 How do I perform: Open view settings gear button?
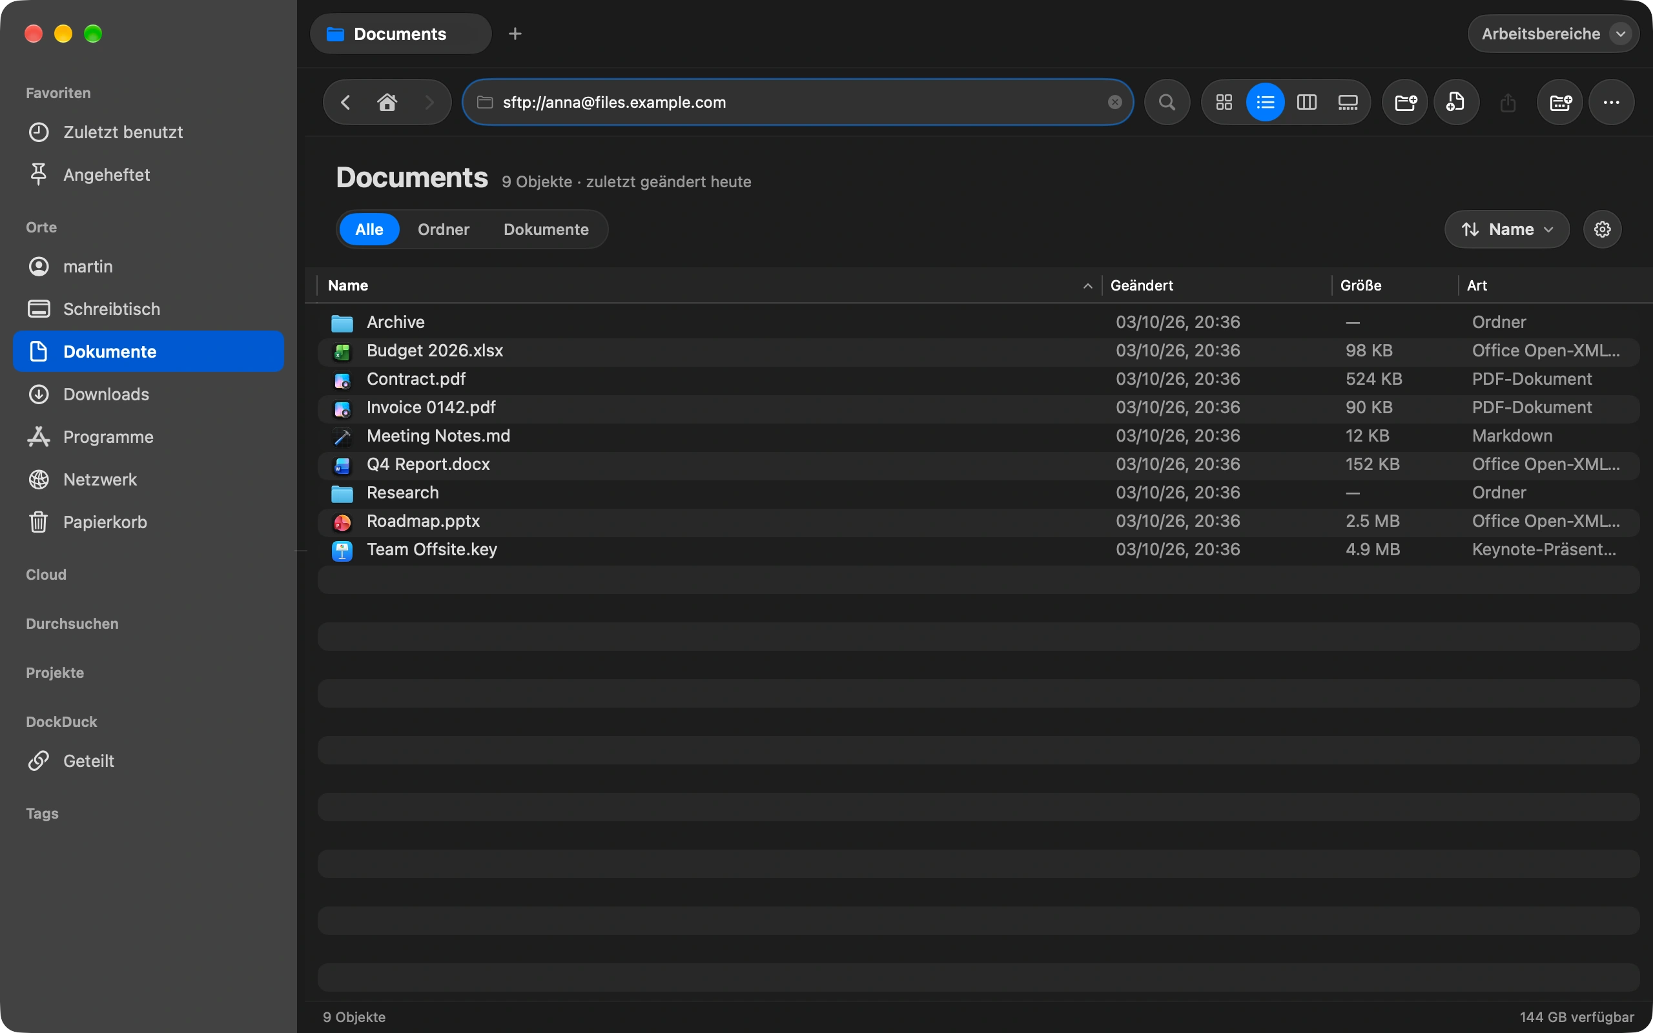(x=1602, y=230)
